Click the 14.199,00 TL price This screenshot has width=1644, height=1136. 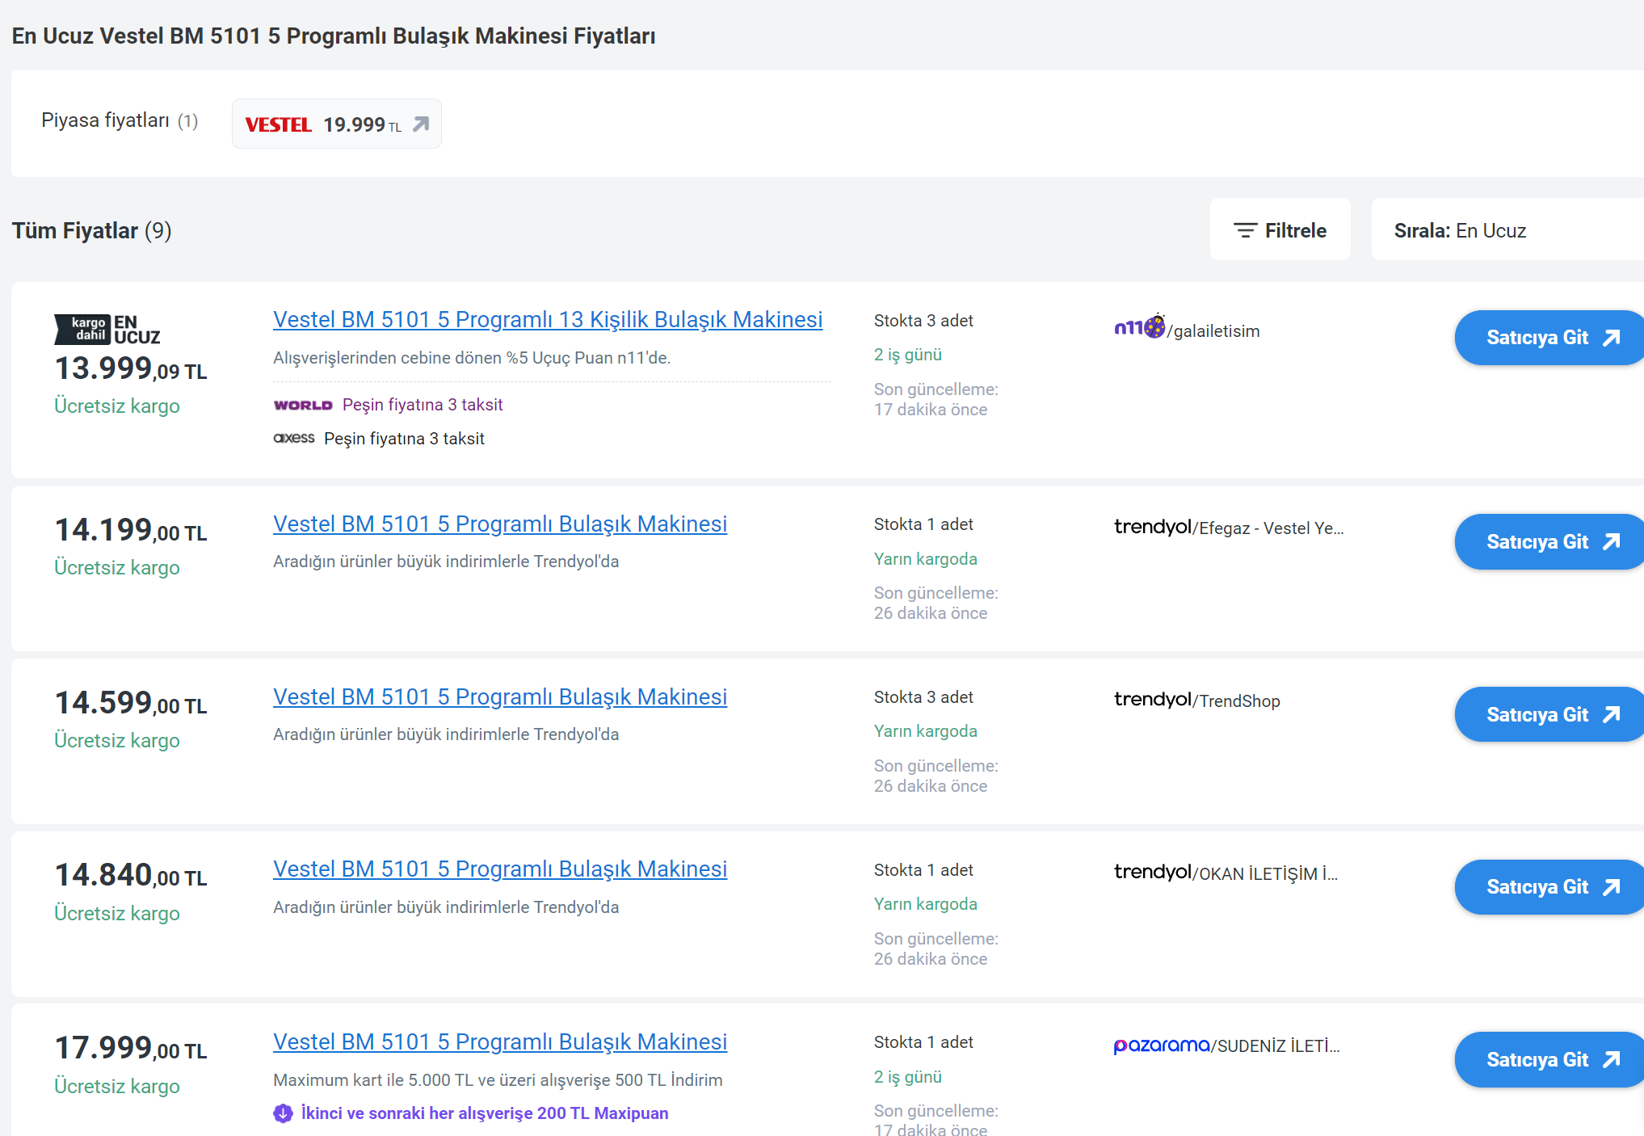131,531
